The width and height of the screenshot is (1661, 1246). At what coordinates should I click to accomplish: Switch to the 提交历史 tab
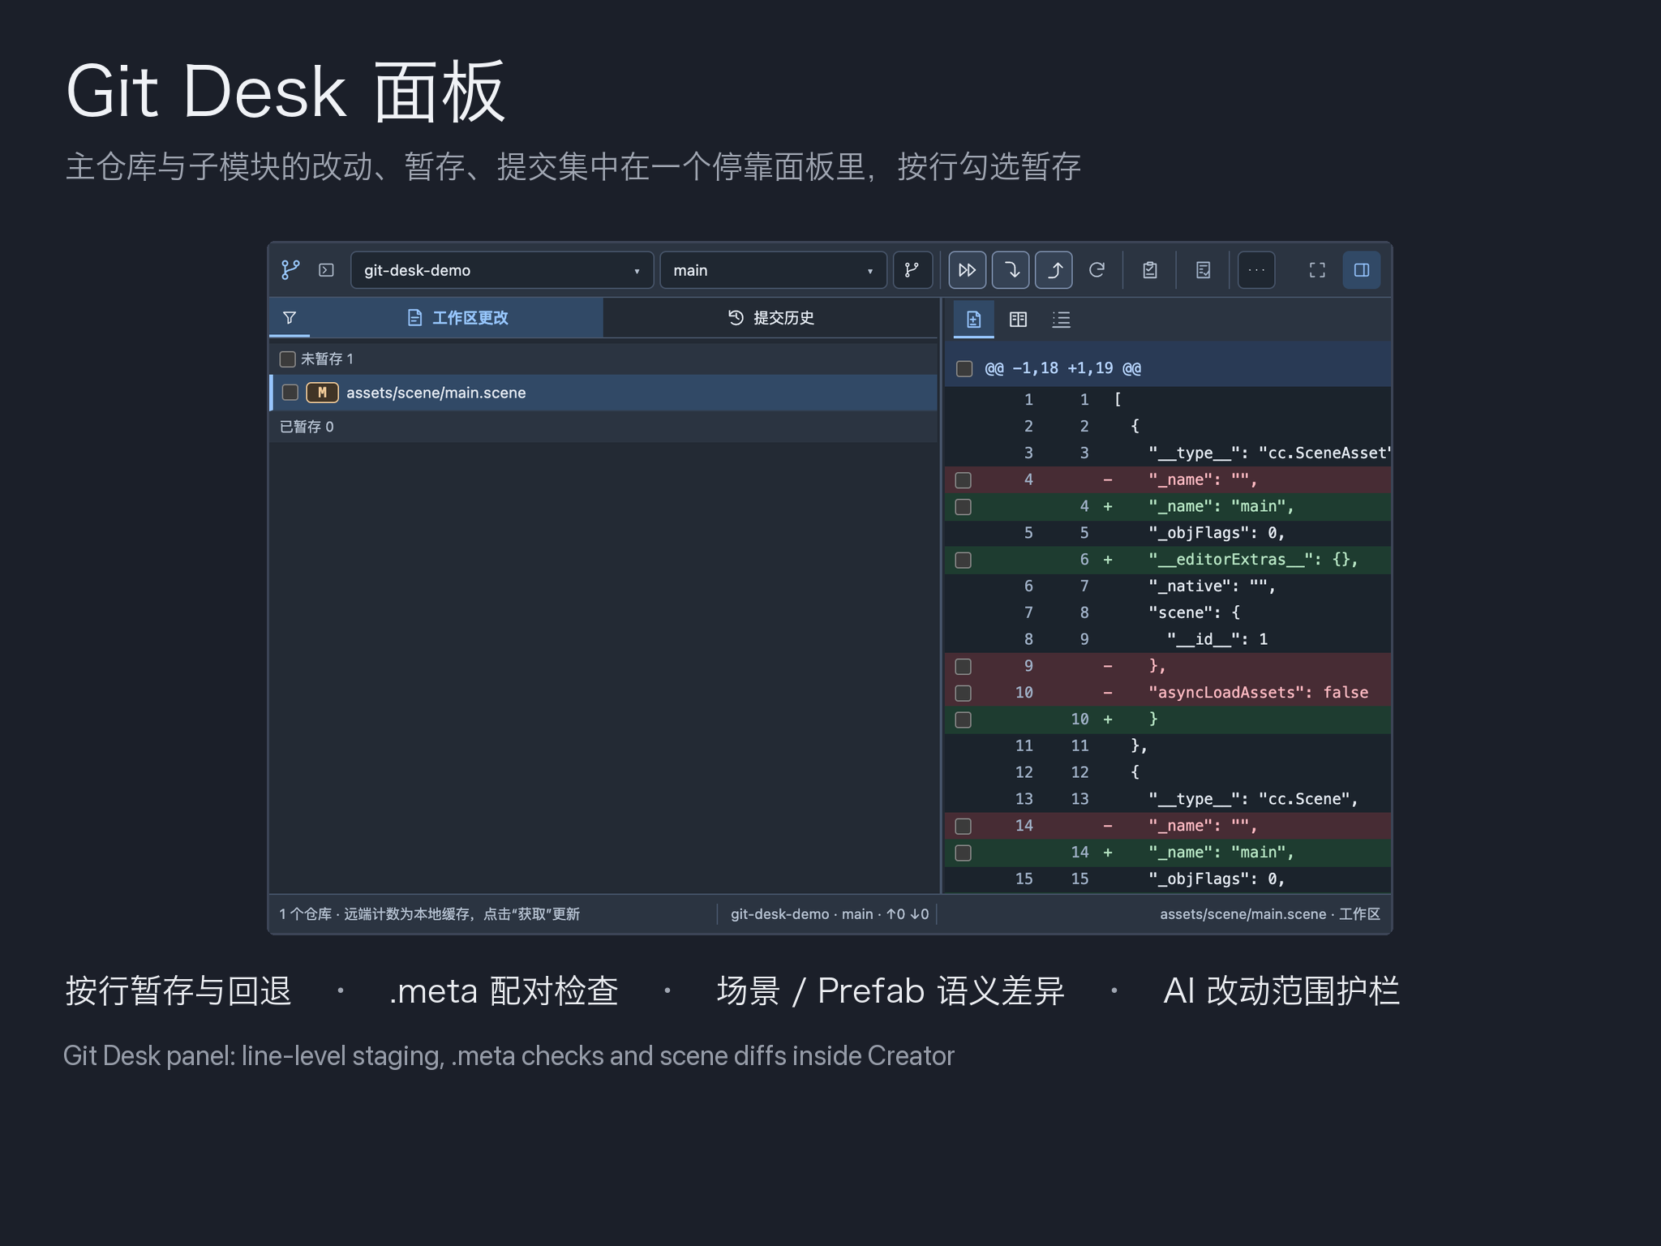pyautogui.click(x=770, y=318)
